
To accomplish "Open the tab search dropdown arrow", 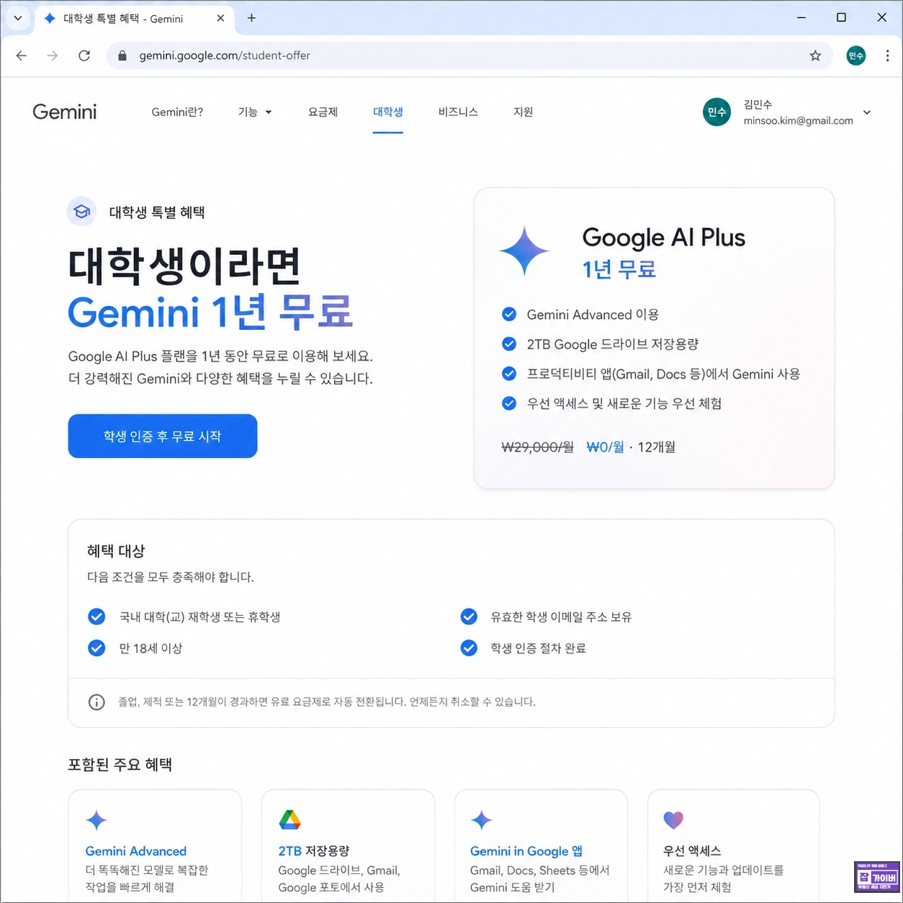I will [18, 18].
